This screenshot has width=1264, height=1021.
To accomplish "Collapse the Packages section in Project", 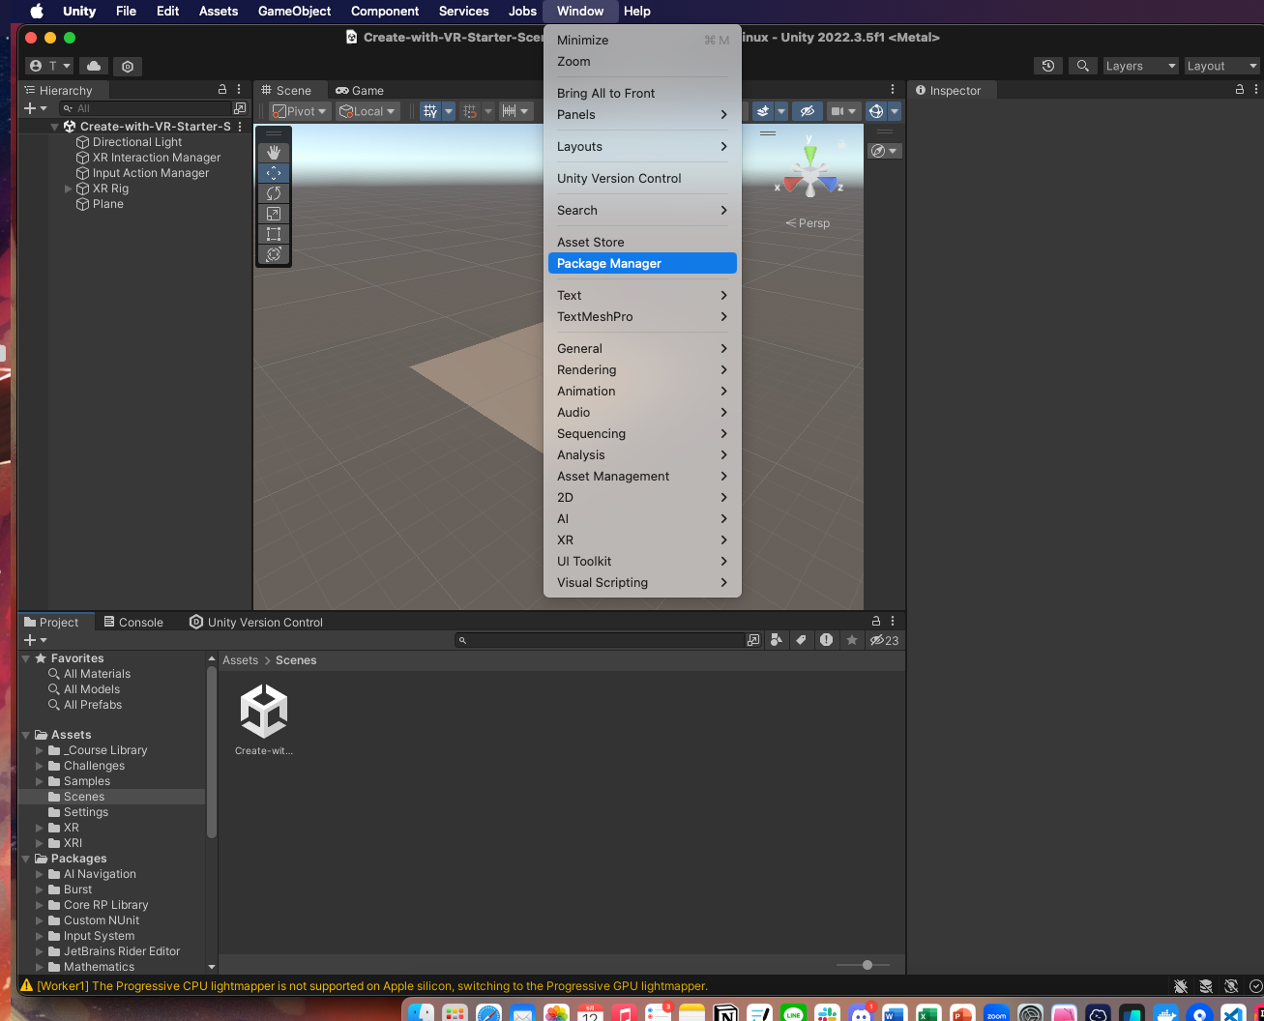I will [x=26, y=859].
